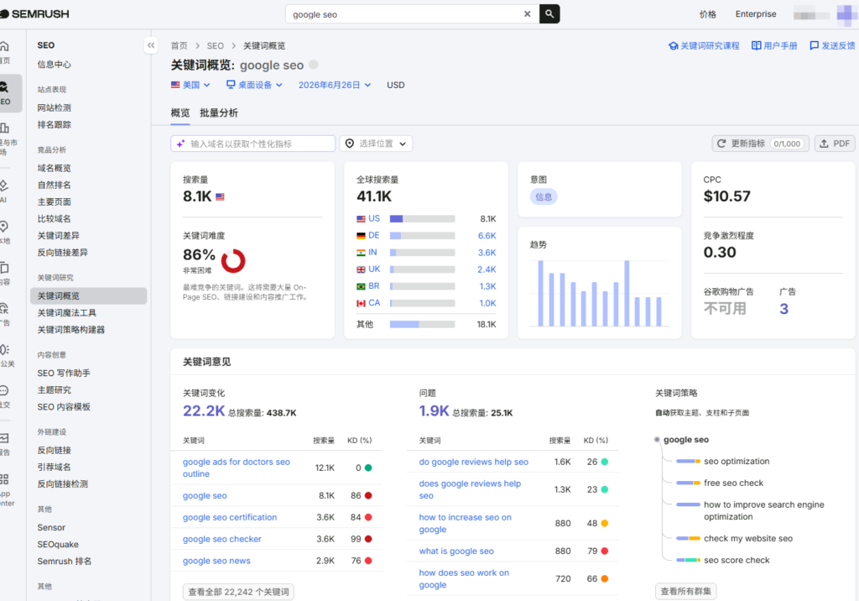The width and height of the screenshot is (859, 601).
Task: Click the gray status dot beside keyword title
Action: tap(314, 65)
